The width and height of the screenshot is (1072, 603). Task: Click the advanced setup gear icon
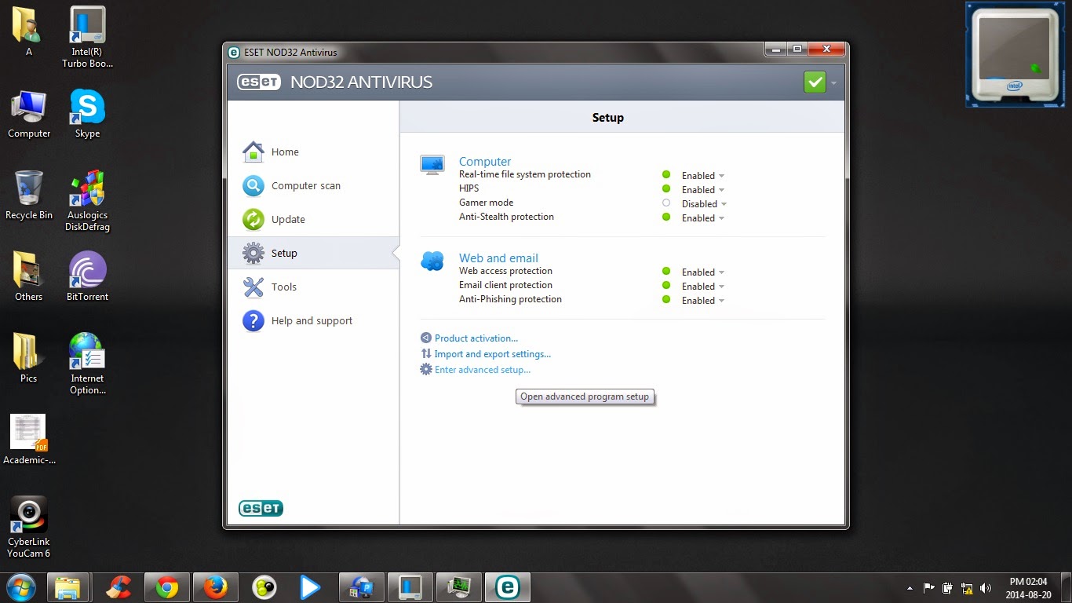click(426, 369)
